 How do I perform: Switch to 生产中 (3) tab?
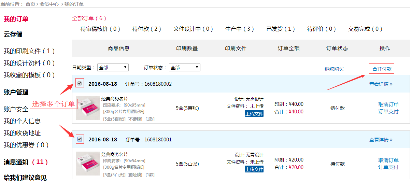(x=240, y=29)
